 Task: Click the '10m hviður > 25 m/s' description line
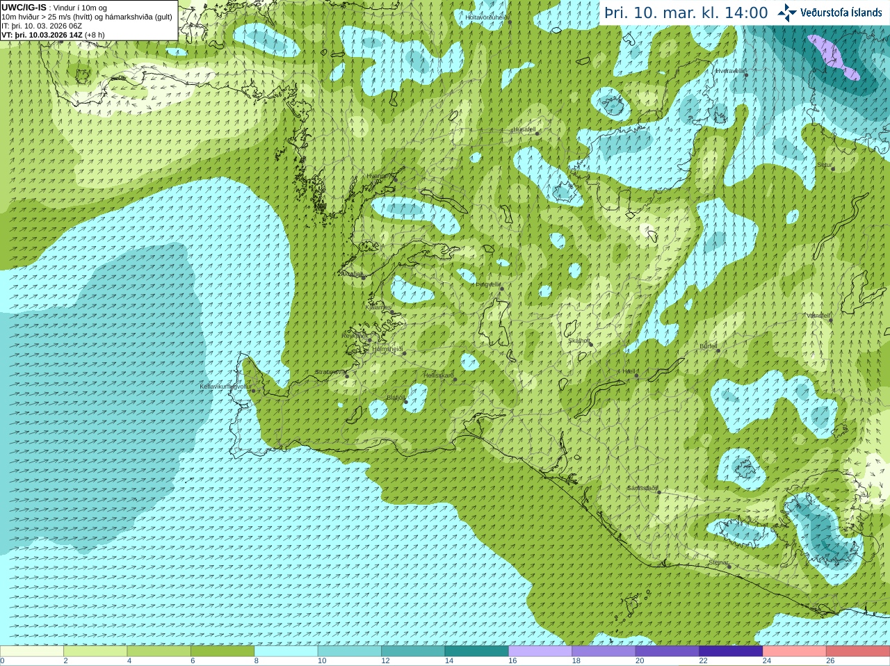pos(87,17)
